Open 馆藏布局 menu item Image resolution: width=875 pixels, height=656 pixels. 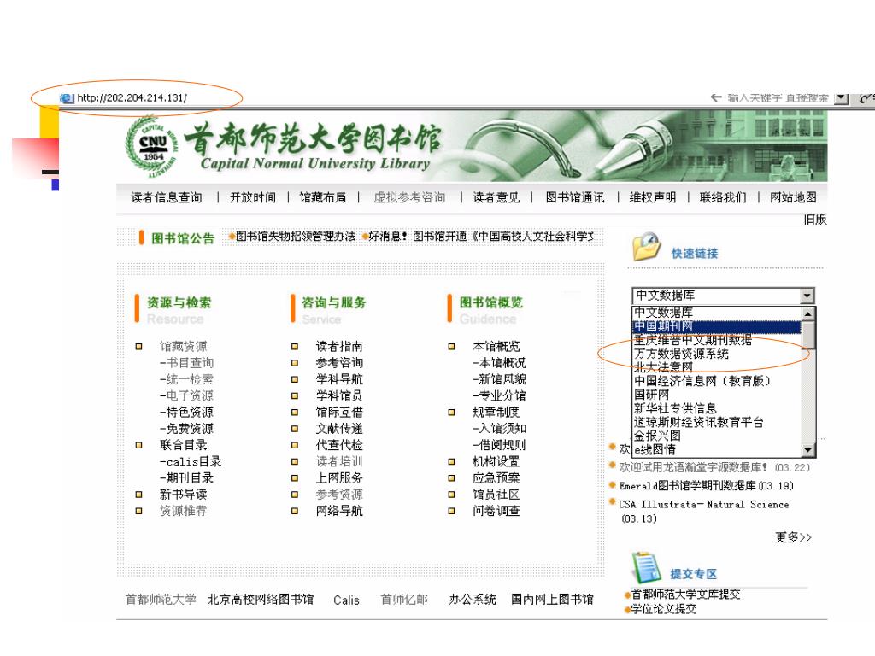click(322, 197)
